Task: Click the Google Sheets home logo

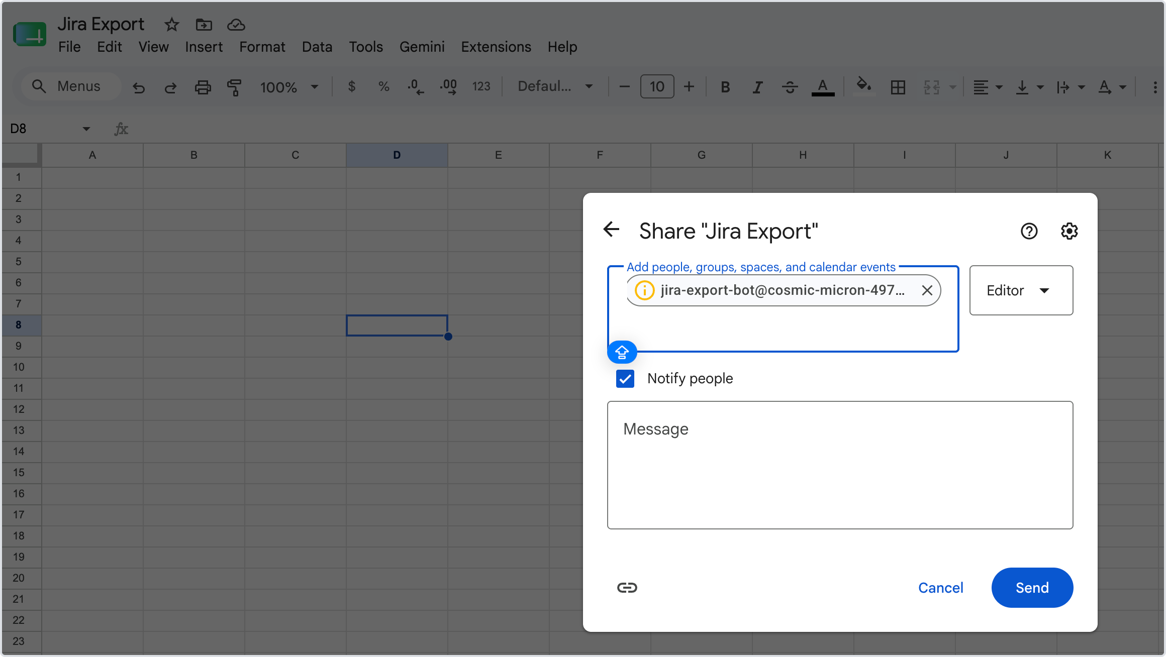Action: tap(30, 34)
